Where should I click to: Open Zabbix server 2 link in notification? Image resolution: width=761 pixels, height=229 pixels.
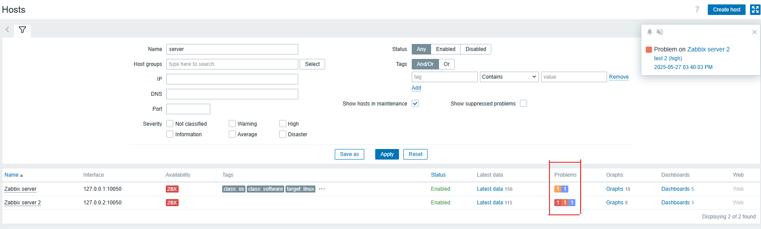(708, 49)
